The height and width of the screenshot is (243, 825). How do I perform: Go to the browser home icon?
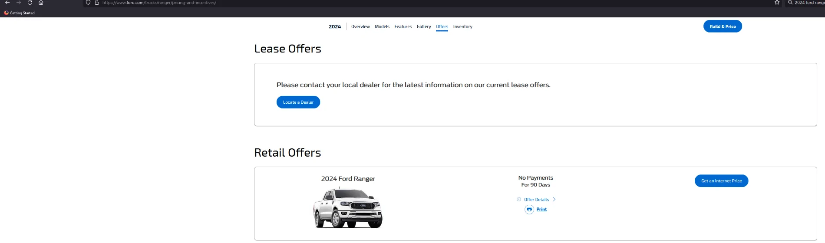[41, 3]
